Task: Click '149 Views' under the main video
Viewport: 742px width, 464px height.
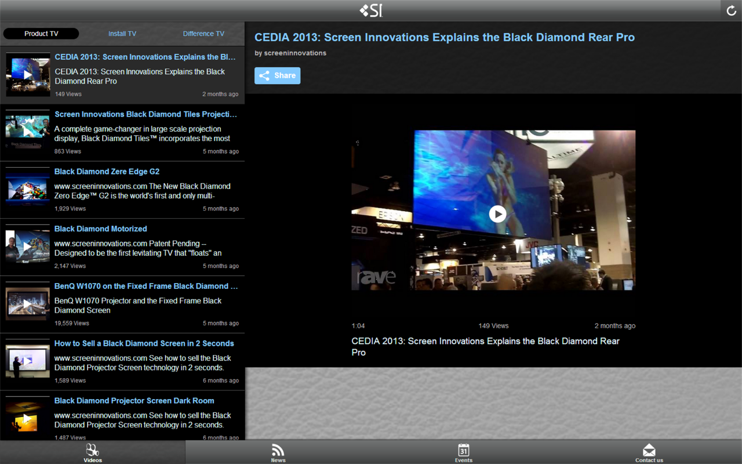Action: pyautogui.click(x=493, y=326)
